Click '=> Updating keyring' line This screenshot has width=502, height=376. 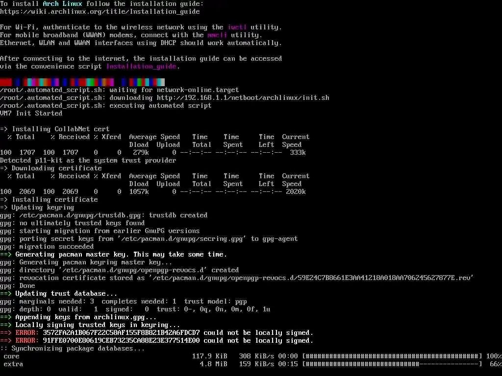37,208
